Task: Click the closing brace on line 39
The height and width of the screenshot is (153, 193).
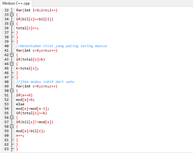Action: click(x=17, y=41)
